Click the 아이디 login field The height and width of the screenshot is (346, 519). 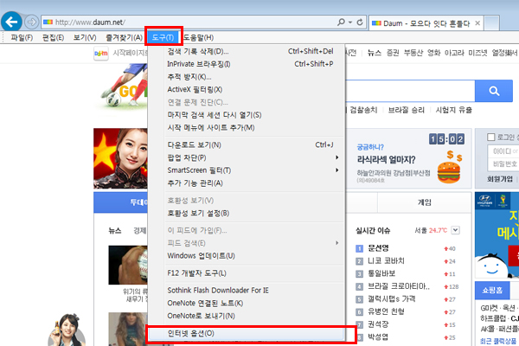coord(503,151)
